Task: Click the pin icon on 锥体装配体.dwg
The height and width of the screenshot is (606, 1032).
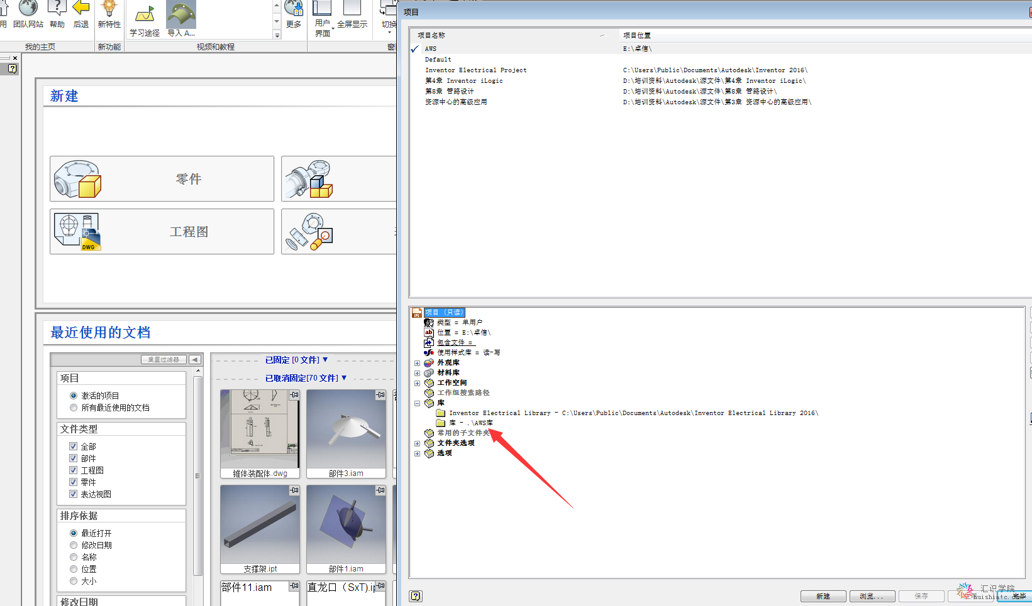Action: tap(294, 395)
